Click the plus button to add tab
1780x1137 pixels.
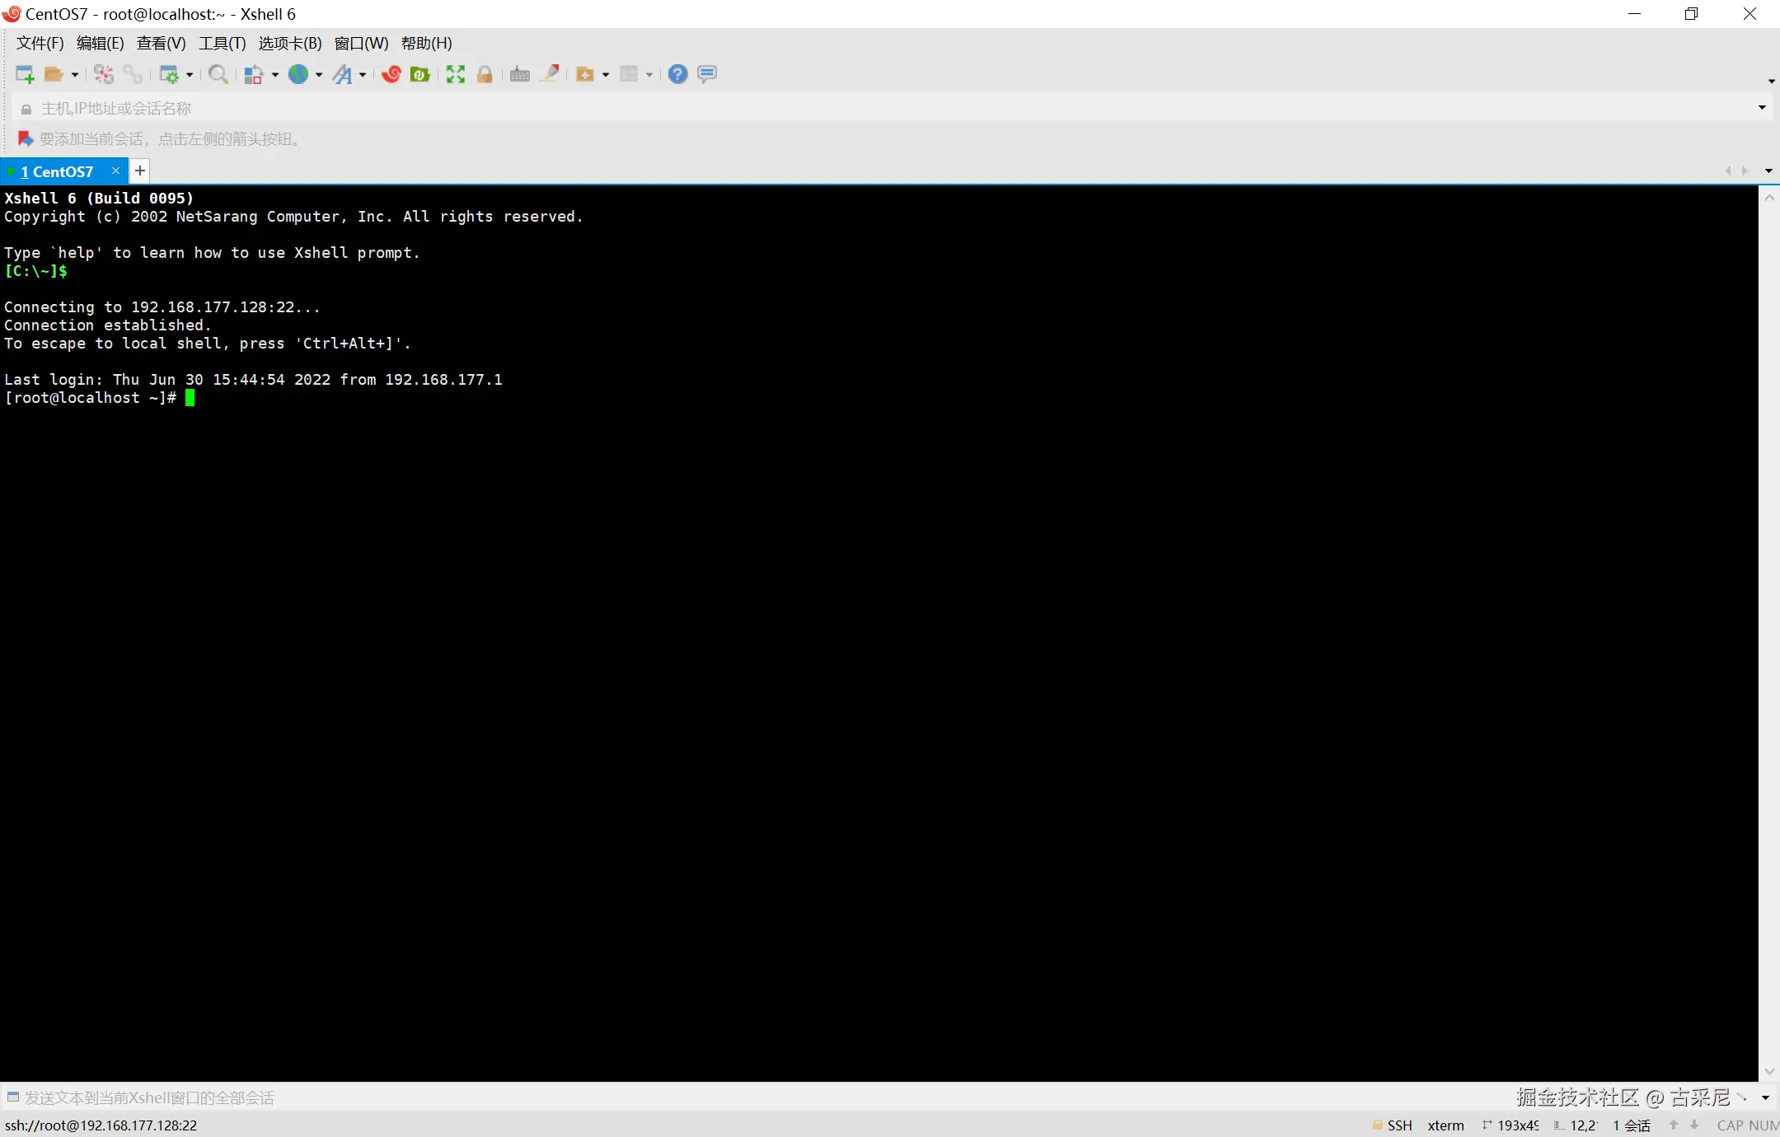[x=140, y=171]
